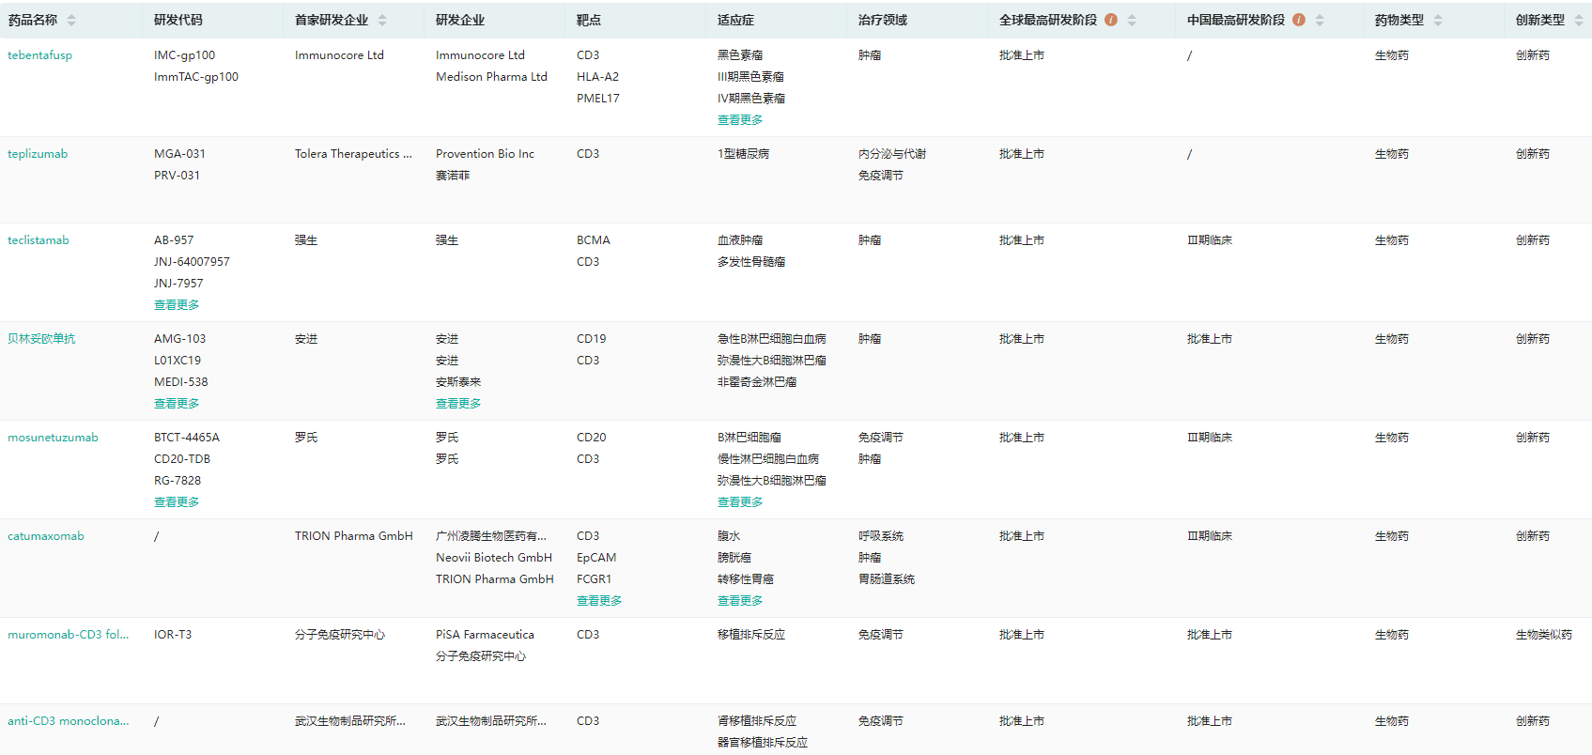Click the 转移性胃癌 indication
This screenshot has height=755, width=1592.
(x=746, y=579)
